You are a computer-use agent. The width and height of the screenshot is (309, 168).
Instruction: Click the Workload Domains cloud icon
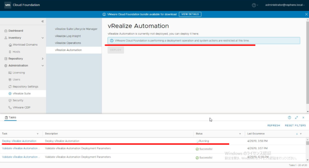coord(10,45)
